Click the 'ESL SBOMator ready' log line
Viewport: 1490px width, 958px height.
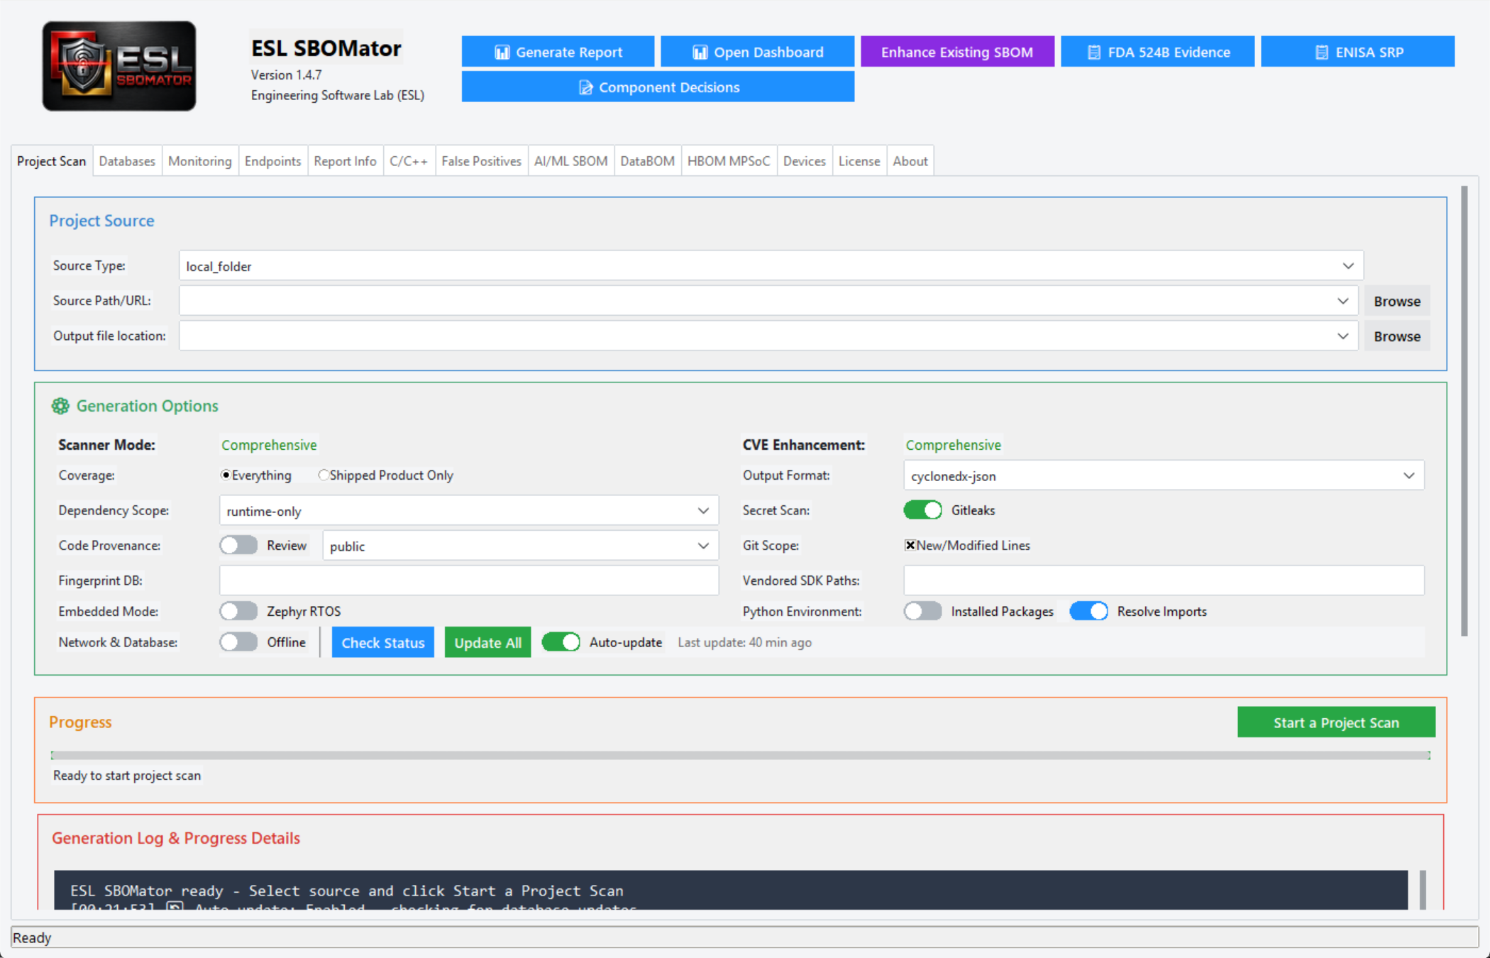click(347, 891)
